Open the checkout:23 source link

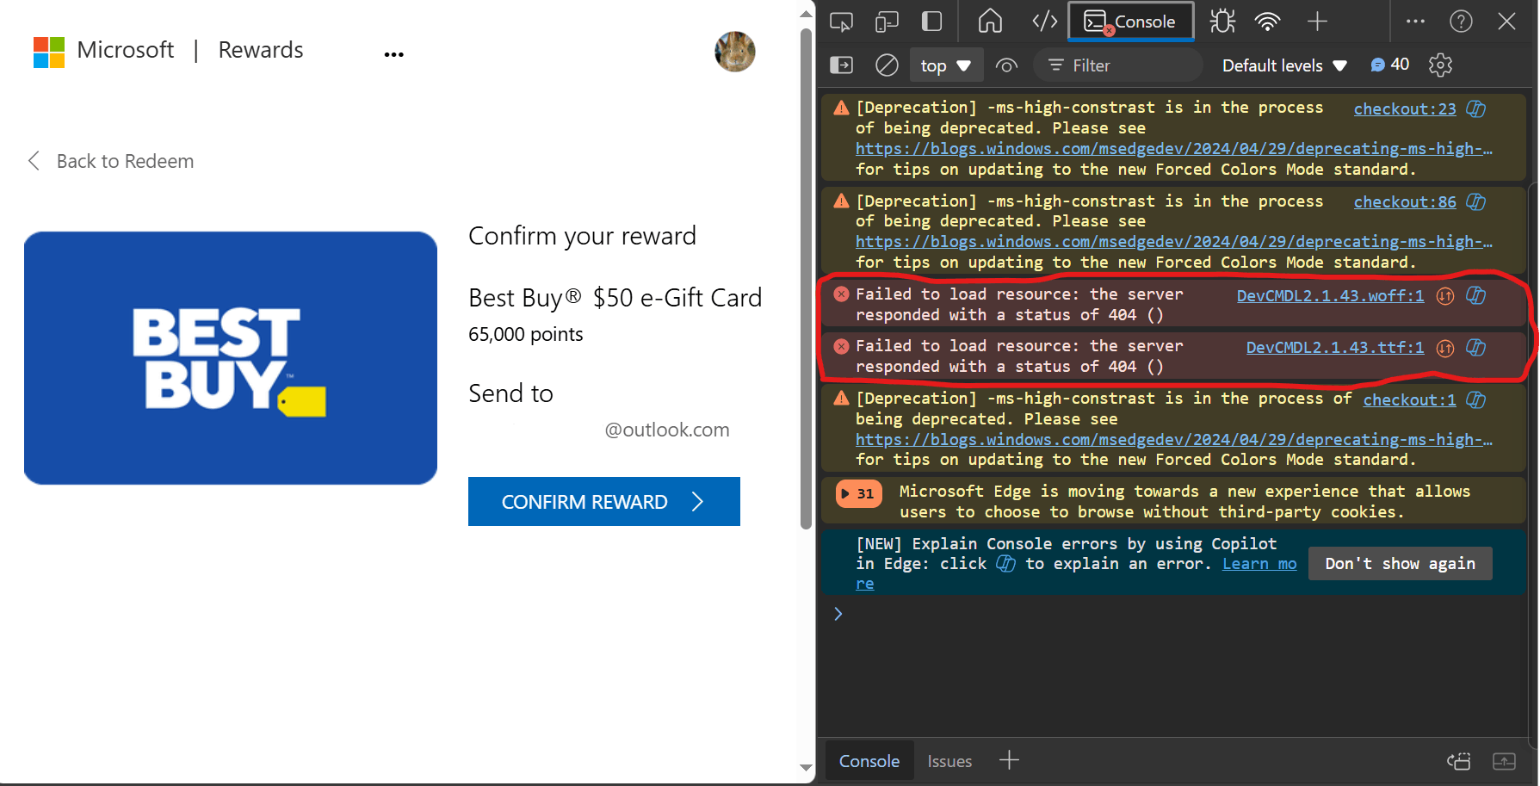tap(1405, 108)
